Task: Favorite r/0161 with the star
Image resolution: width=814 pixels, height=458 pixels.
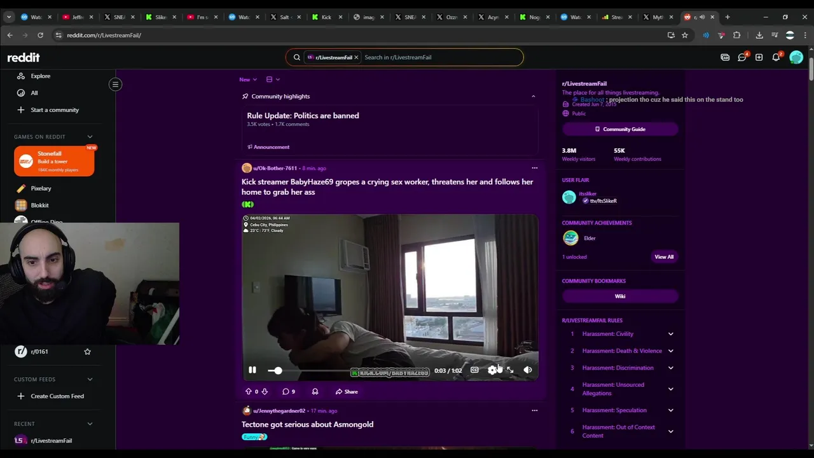Action: pos(87,352)
